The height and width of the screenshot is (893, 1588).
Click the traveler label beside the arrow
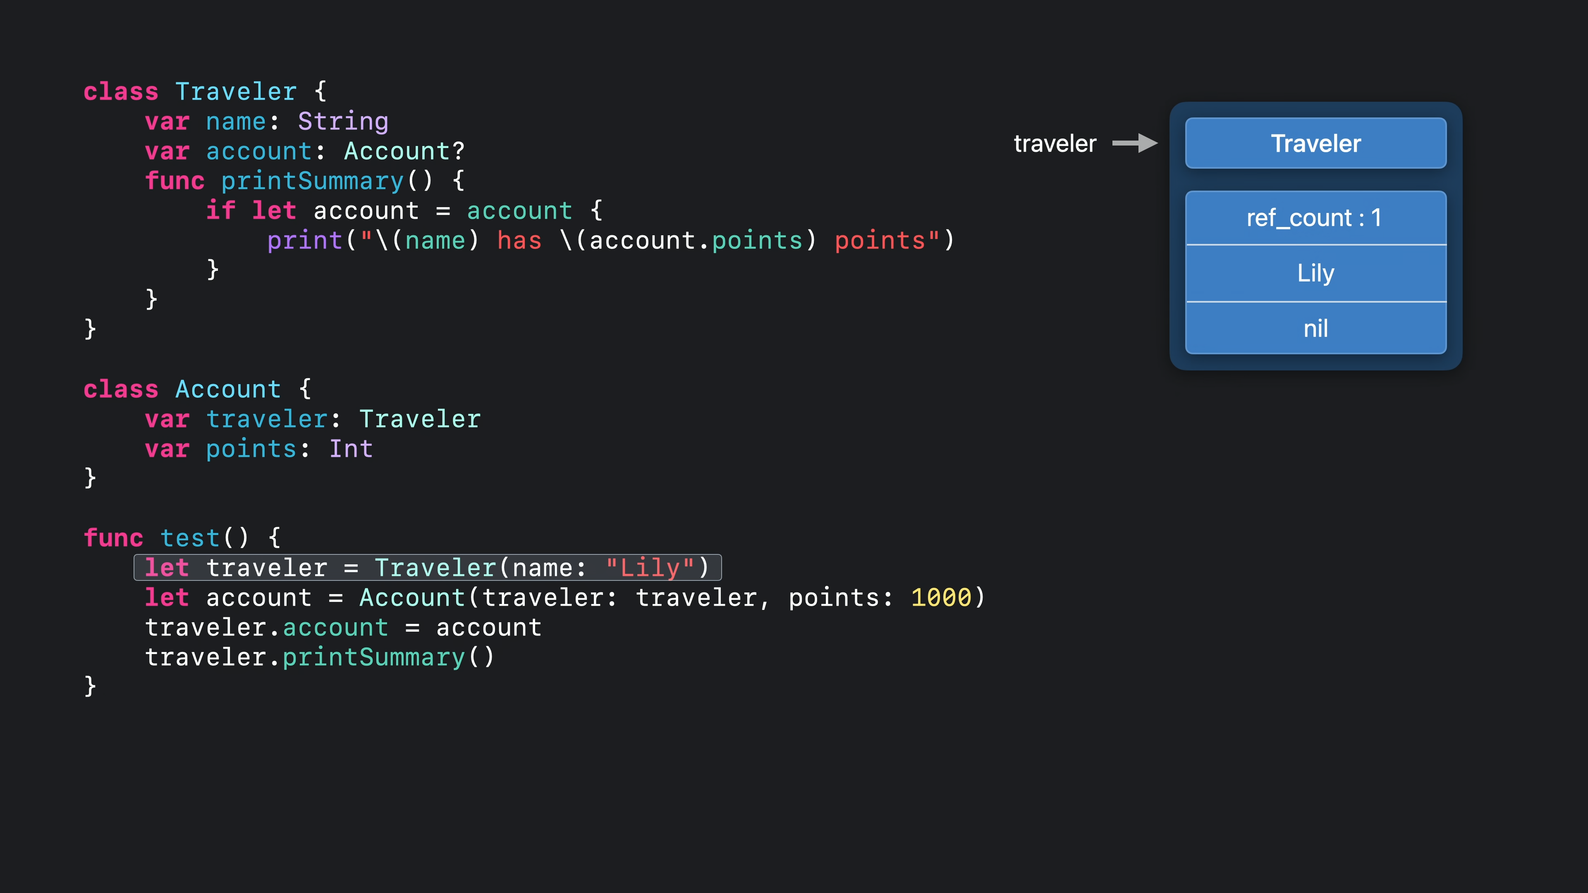point(1055,143)
